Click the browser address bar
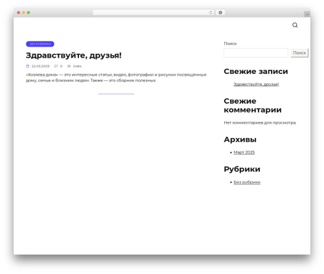The image size is (324, 274). click(x=154, y=12)
